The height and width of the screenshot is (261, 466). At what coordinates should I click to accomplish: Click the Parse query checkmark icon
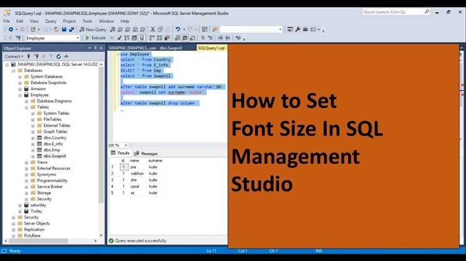click(x=117, y=38)
